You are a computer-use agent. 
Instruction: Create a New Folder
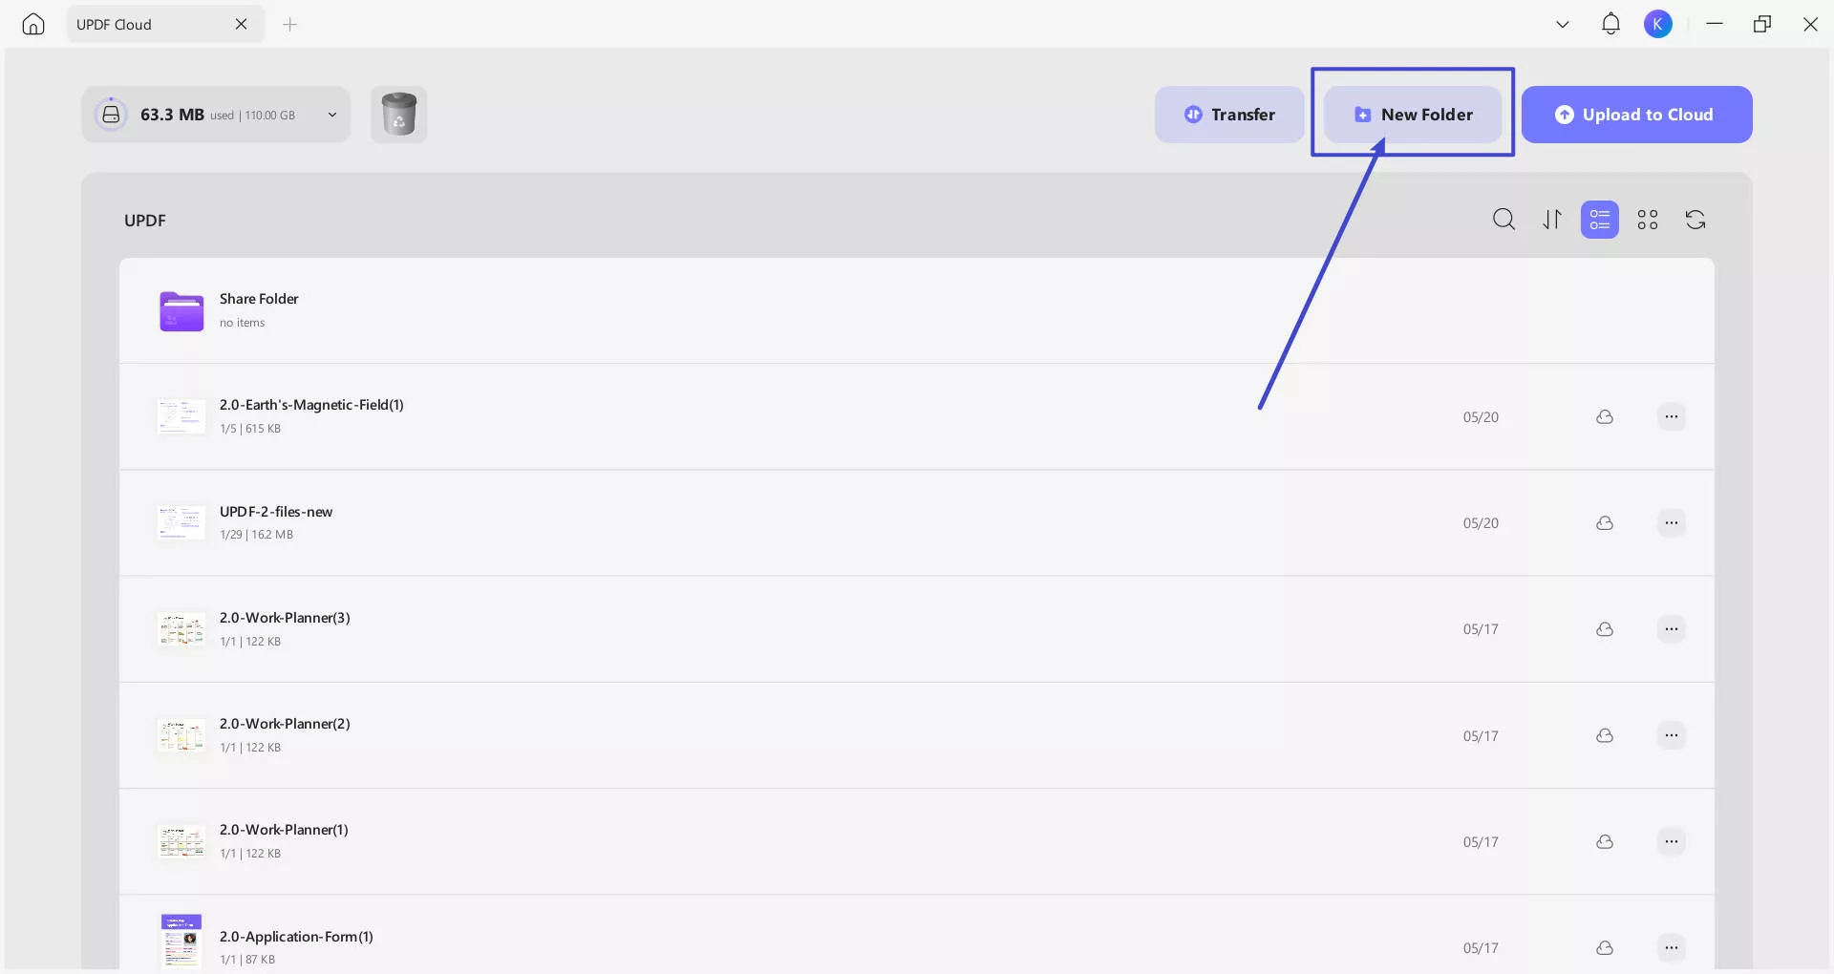pyautogui.click(x=1413, y=115)
